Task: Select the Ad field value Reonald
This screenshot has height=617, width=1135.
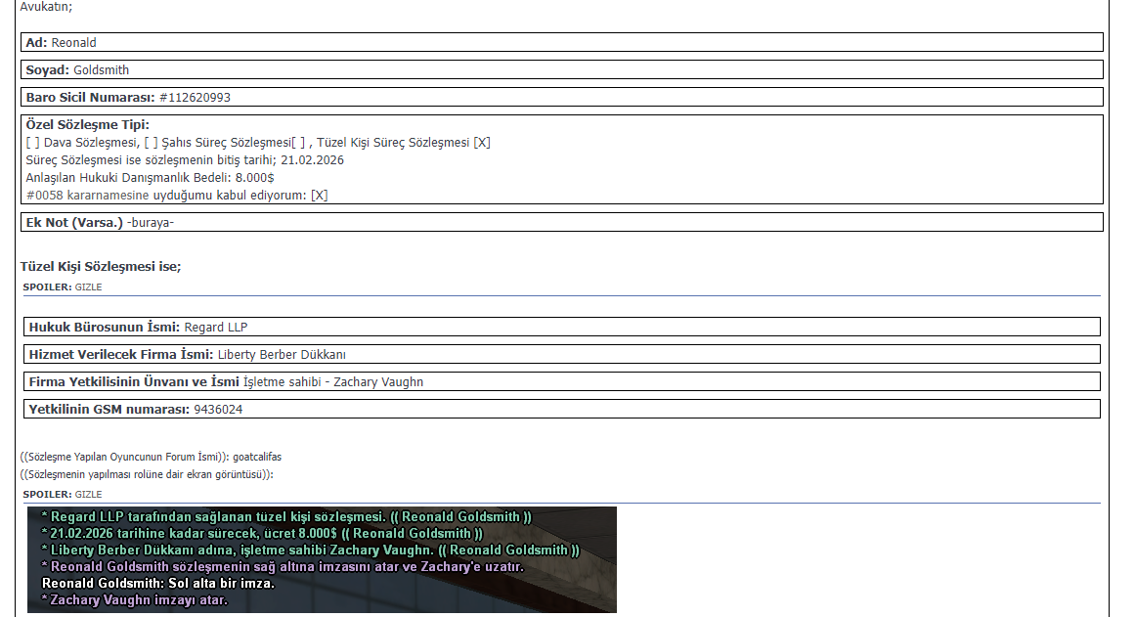Action: [74, 43]
